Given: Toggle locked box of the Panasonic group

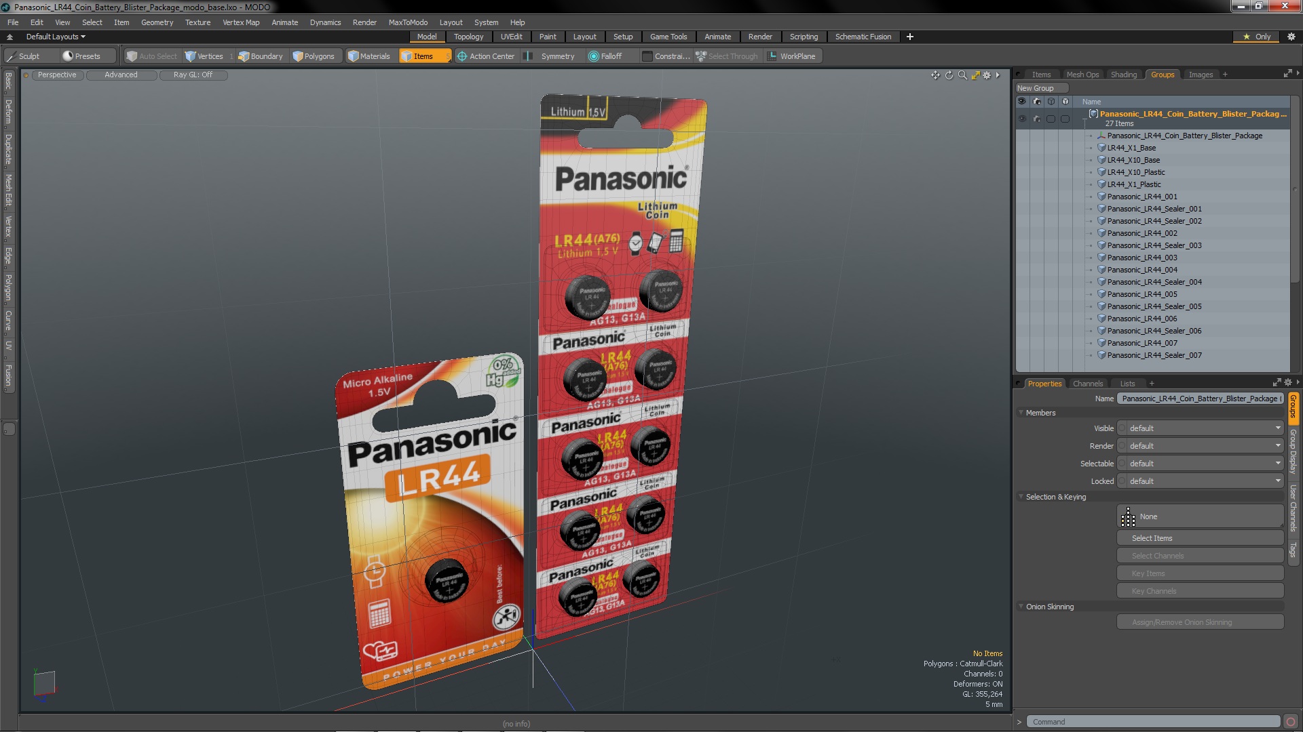Looking at the screenshot, I should click(1065, 119).
